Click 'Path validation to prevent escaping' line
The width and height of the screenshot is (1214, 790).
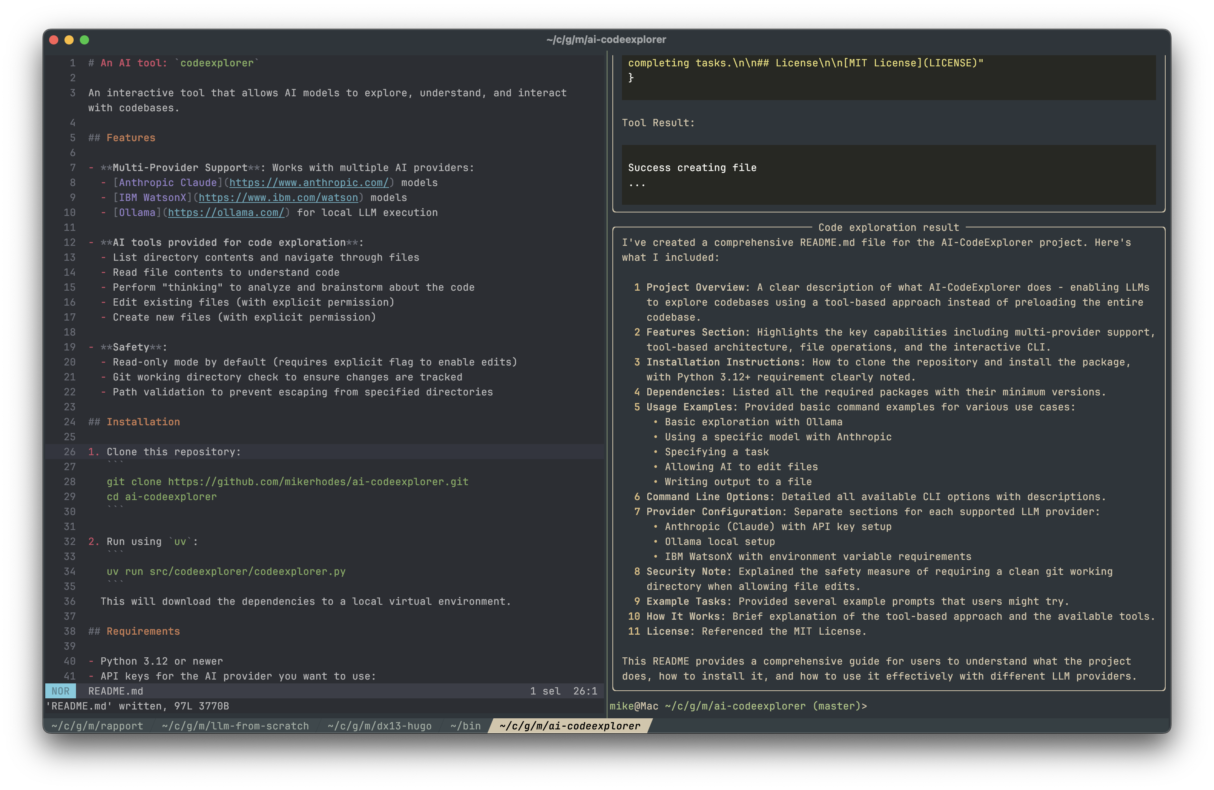click(x=302, y=392)
